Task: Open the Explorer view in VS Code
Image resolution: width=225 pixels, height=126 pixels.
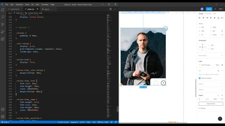Action: (2, 10)
